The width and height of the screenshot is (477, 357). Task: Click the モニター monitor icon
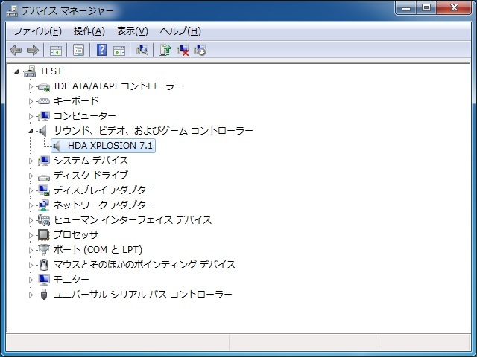click(x=44, y=280)
